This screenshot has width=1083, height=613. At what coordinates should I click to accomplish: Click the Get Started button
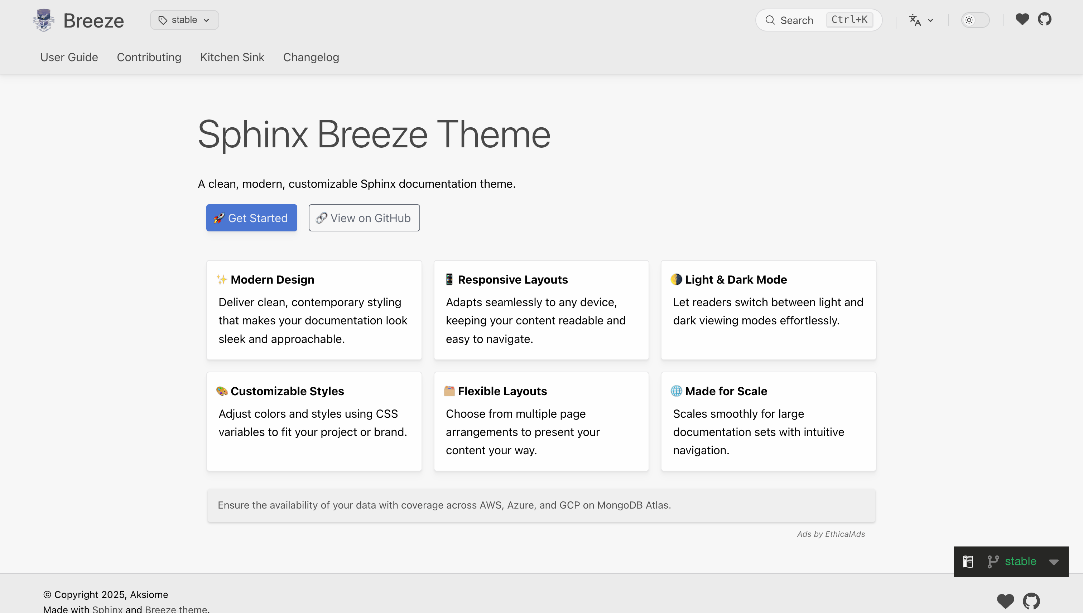pos(252,218)
